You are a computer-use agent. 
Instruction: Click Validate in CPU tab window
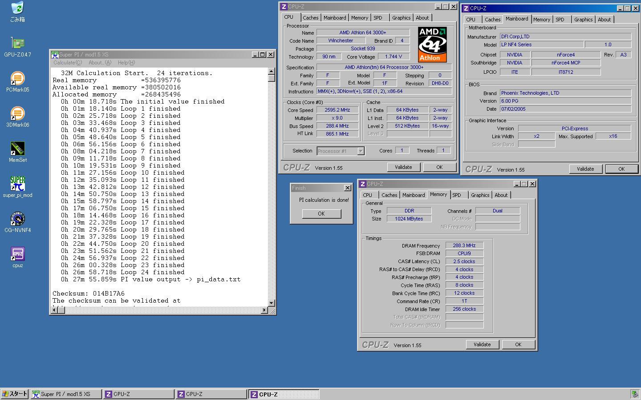click(x=403, y=167)
